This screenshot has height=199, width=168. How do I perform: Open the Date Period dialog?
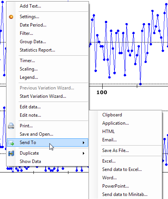coord(33,25)
